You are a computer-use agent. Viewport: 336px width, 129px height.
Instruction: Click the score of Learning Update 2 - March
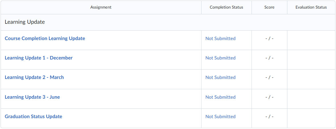[x=269, y=77]
